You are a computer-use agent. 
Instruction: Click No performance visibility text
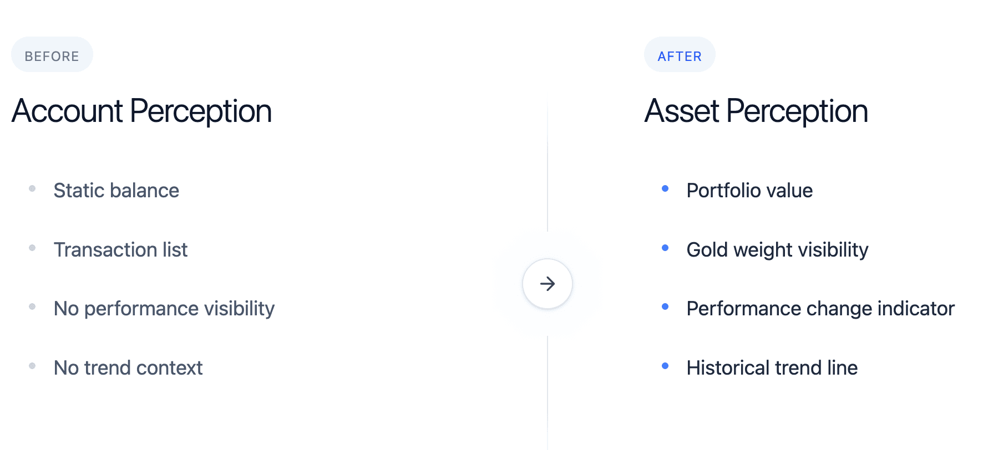point(164,309)
